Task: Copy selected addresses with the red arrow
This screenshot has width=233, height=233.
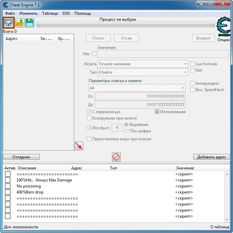Action: click(x=79, y=146)
